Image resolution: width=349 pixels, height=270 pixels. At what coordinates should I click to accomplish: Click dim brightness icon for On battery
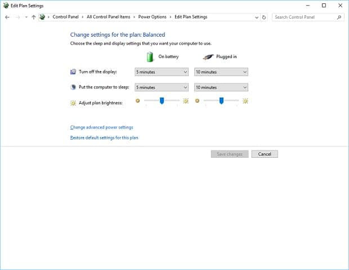point(138,101)
